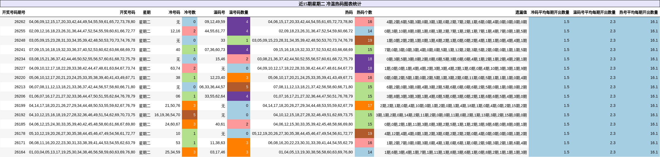
Task: Click warm numbers cell 33,55,62,64
Action: coord(215,96)
